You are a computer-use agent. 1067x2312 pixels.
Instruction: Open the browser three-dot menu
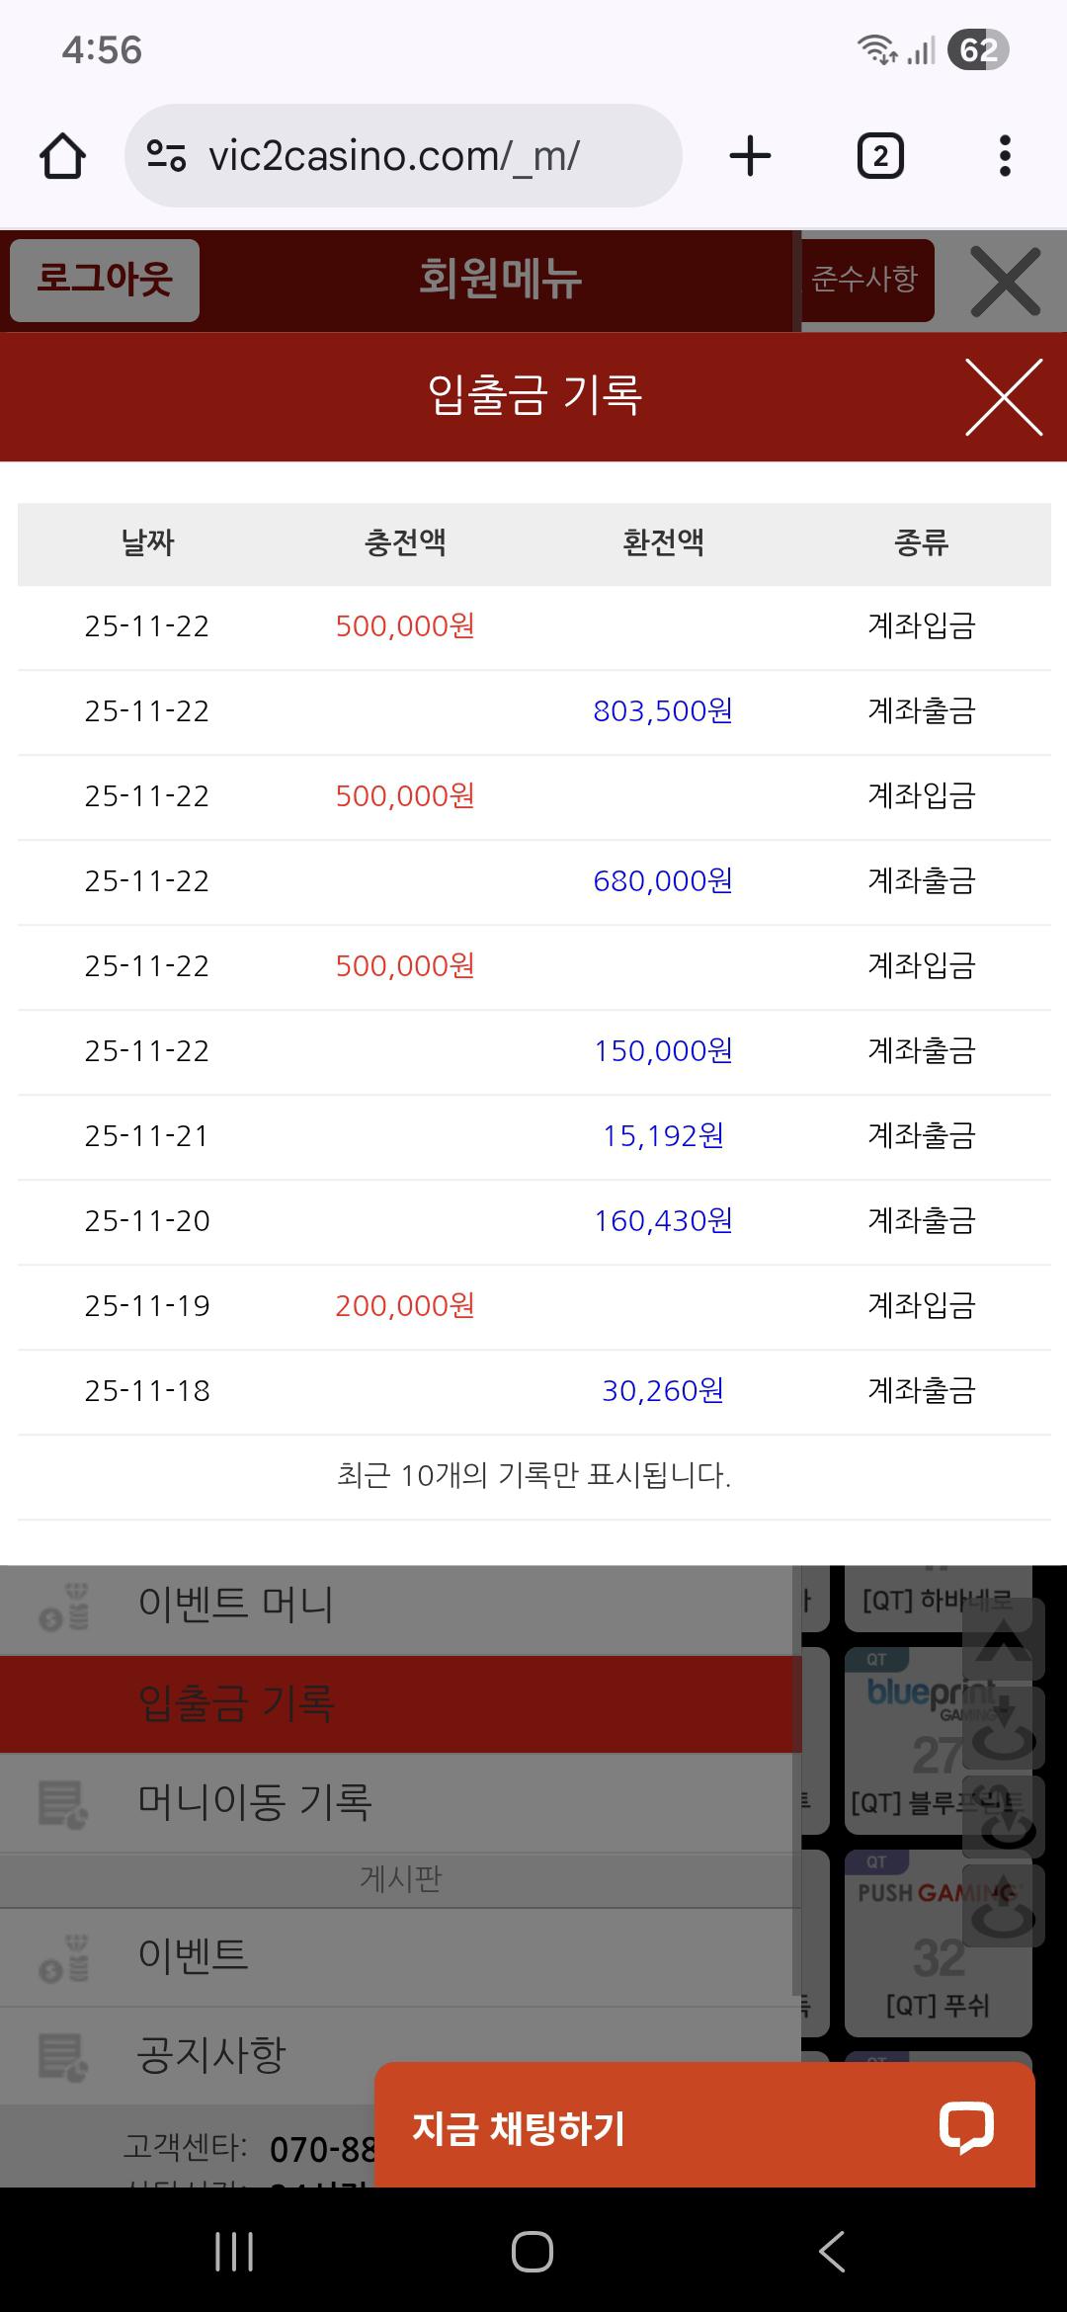coord(1005,156)
